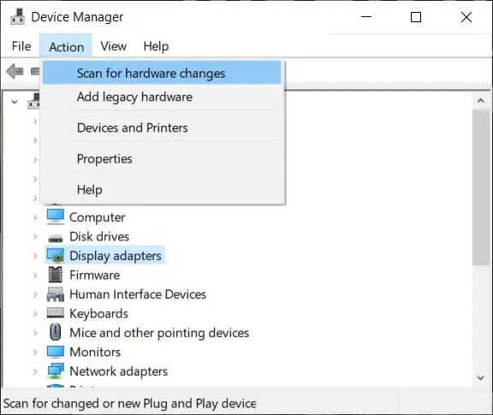Image resolution: width=493 pixels, height=415 pixels.
Task: Click the Firmware chip icon
Action: [56, 275]
